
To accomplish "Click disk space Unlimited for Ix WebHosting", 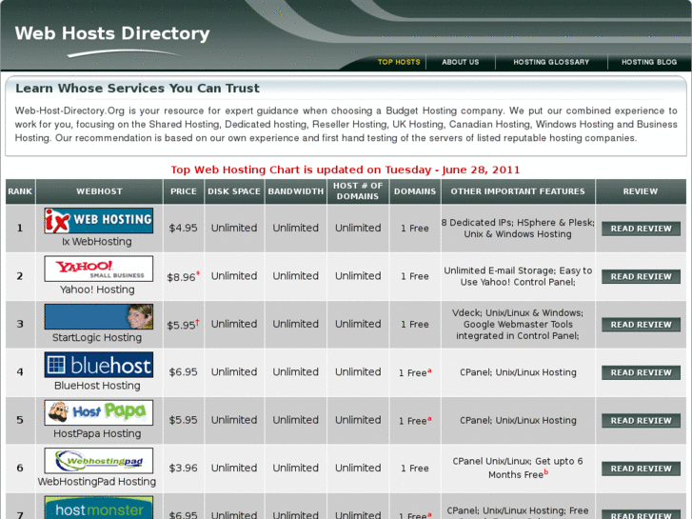I will click(x=234, y=228).
